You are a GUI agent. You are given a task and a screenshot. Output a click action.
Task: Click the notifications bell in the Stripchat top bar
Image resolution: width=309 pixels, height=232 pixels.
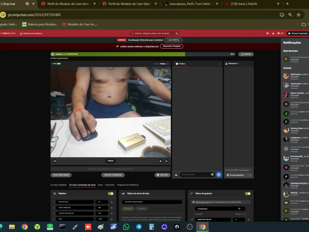click(273, 33)
